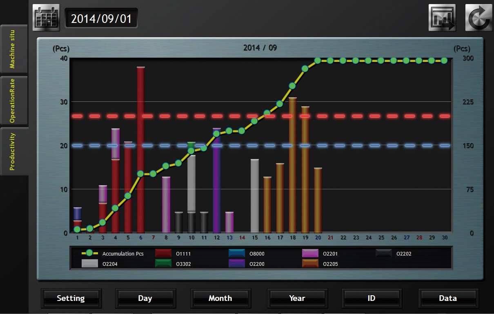The height and width of the screenshot is (314, 494).
Task: Click the x-axis label 21
Action: 331,238
